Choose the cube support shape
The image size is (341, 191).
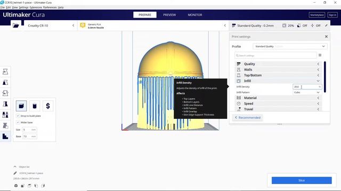(x=21, y=106)
